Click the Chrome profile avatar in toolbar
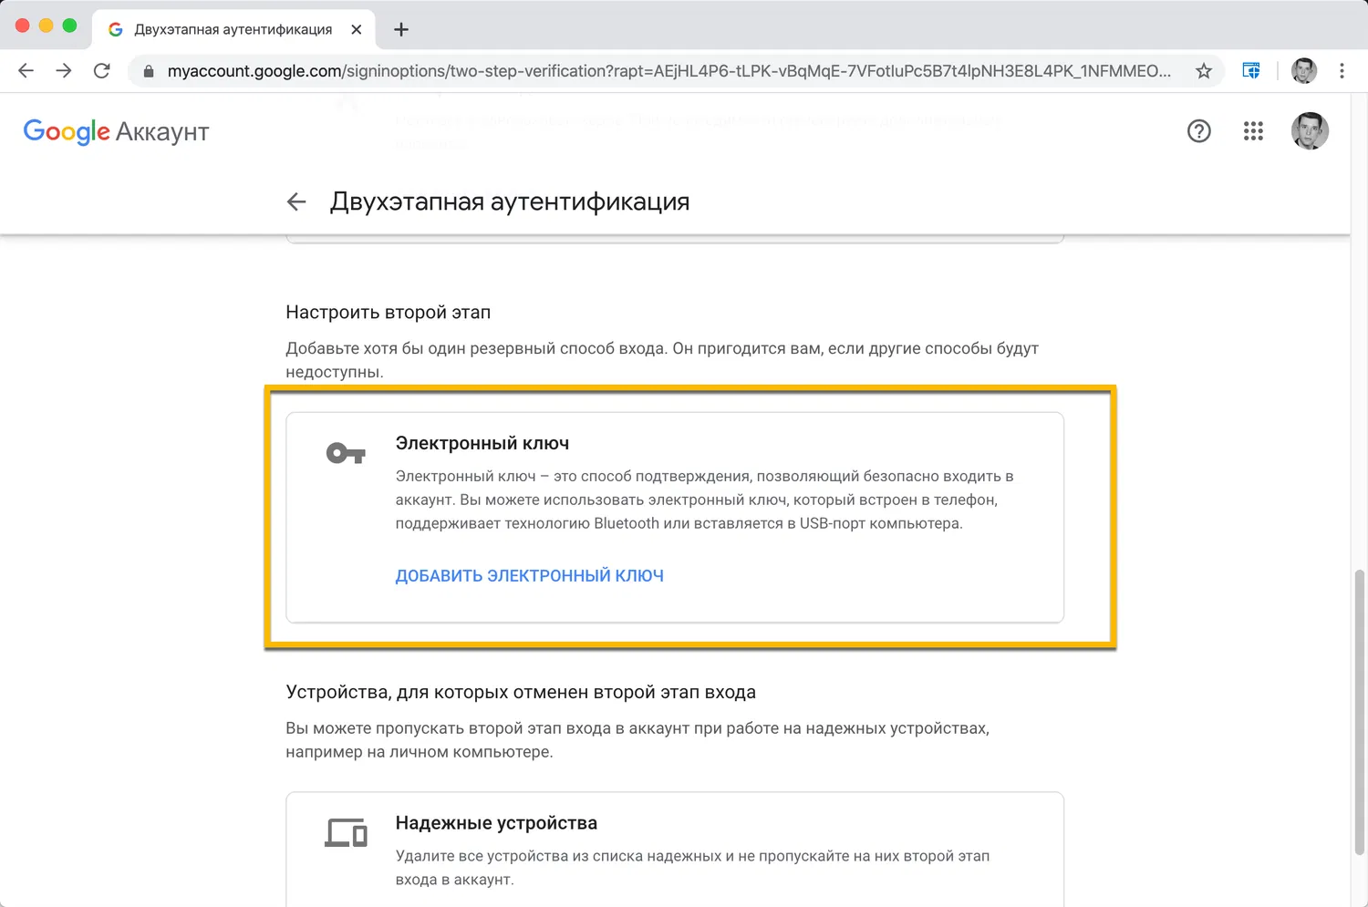This screenshot has width=1368, height=907. 1304,71
